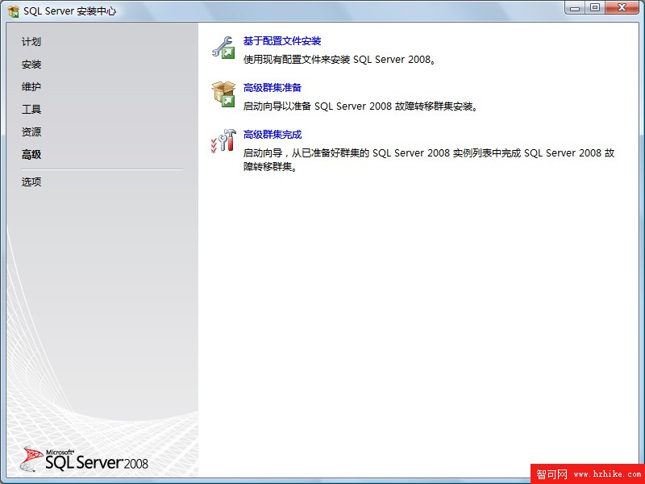The height and width of the screenshot is (484, 645).
Task: Select the 高级 navigation item
Action: (x=31, y=155)
